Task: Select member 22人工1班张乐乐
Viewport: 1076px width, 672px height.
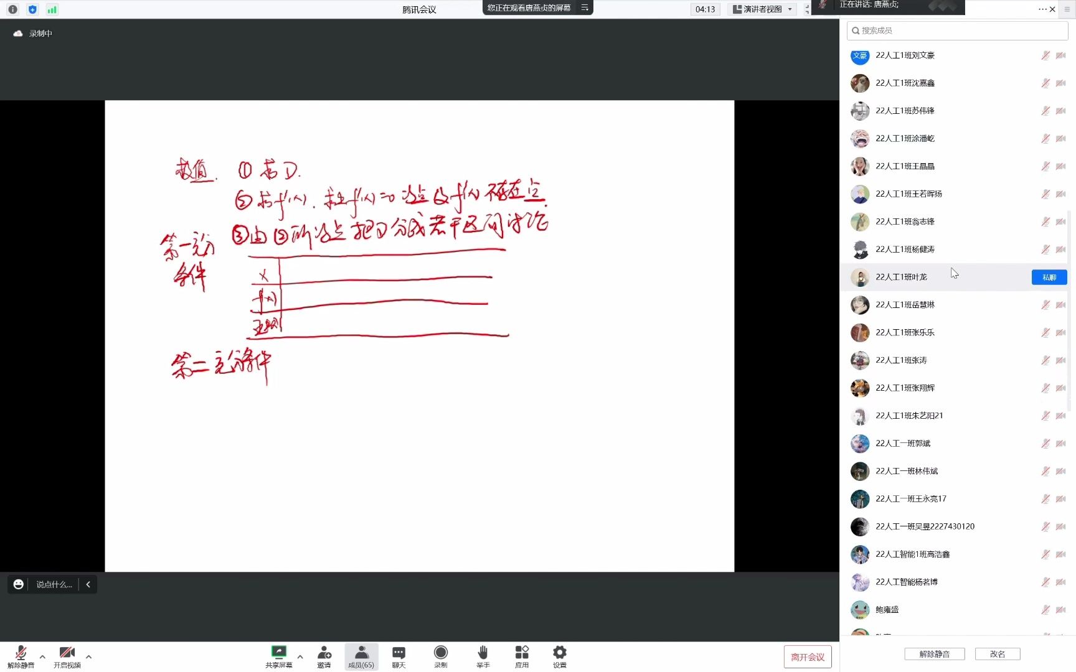Action: [x=958, y=333]
